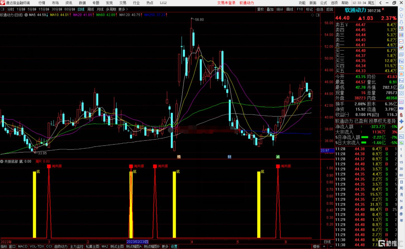
Task: Open the 统计 statistics option
Action: 280,9
